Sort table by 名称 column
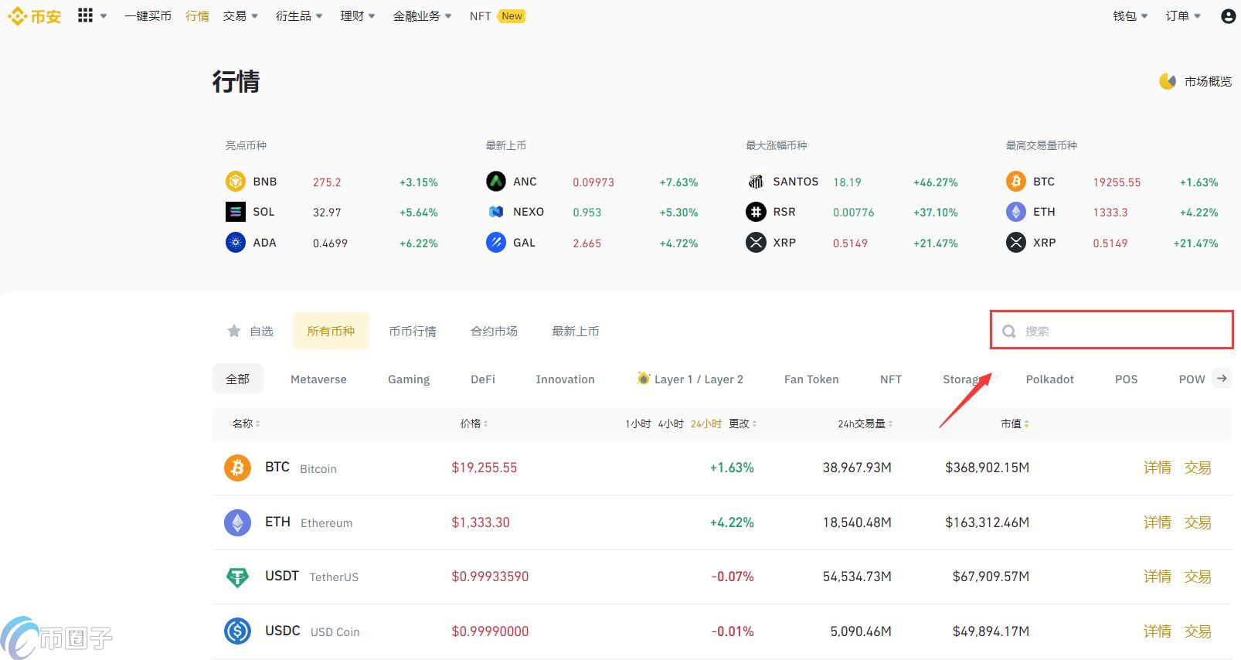Screen dimensions: 1241x660 [246, 424]
